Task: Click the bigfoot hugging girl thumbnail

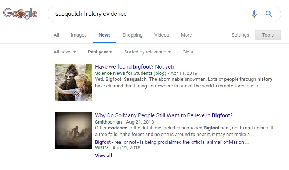Action: (x=74, y=82)
